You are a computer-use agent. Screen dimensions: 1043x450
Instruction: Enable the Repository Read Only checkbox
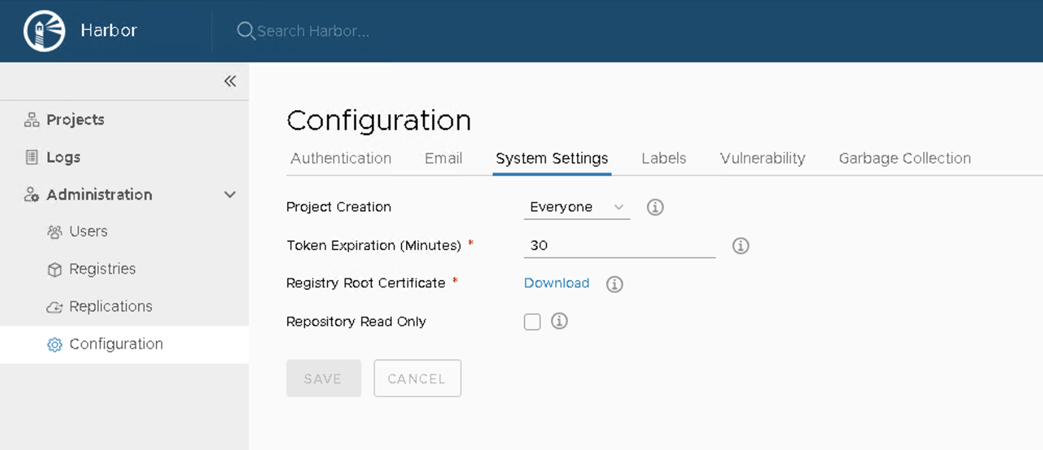(x=532, y=322)
